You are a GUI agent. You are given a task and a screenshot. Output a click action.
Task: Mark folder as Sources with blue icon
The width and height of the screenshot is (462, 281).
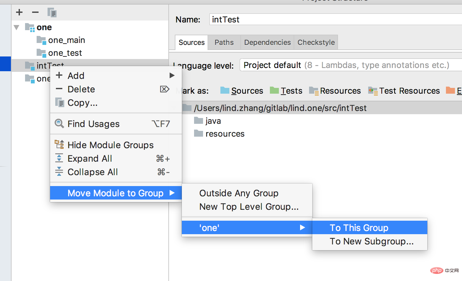coord(242,91)
